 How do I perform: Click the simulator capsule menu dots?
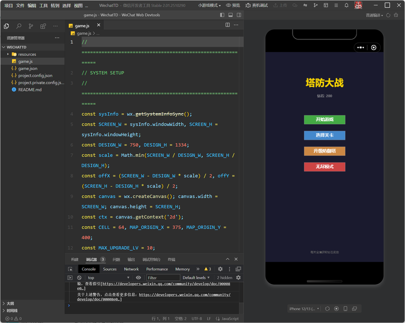click(360, 48)
